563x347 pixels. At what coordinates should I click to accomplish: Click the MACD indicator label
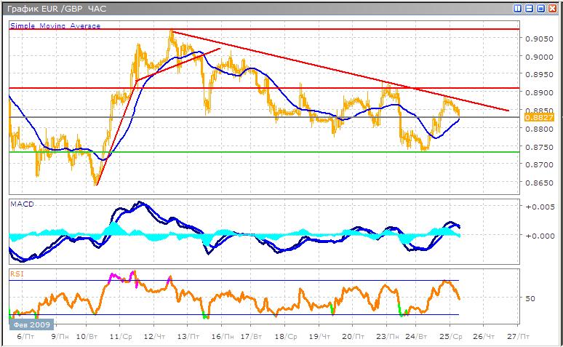tap(21, 204)
